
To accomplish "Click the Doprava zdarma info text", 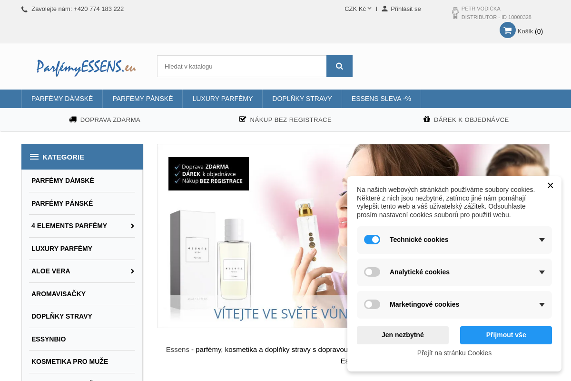I will [110, 120].
